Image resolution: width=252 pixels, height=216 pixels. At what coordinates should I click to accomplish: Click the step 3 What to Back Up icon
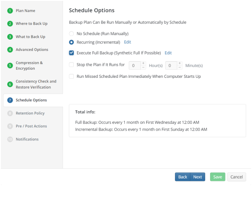tap(10, 37)
